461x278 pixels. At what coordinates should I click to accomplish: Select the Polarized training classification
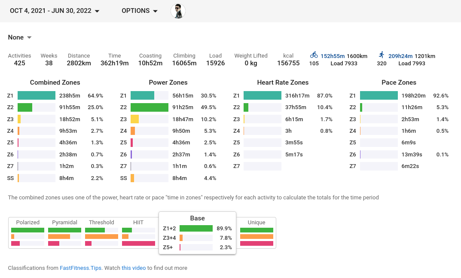pos(27,233)
